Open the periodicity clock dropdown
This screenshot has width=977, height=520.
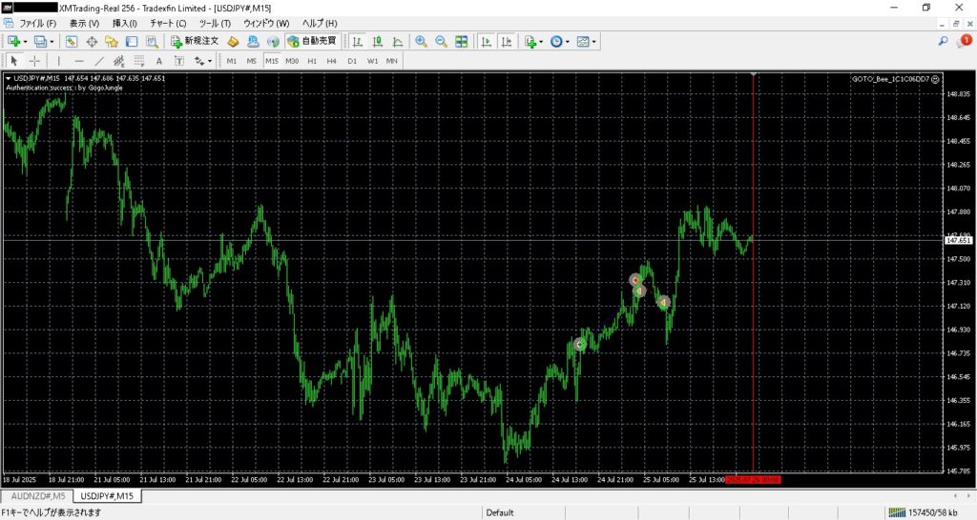pyautogui.click(x=559, y=42)
